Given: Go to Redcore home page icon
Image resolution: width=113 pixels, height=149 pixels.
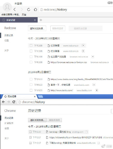Looking at the screenshot, I should pyautogui.click(x=35, y=9).
